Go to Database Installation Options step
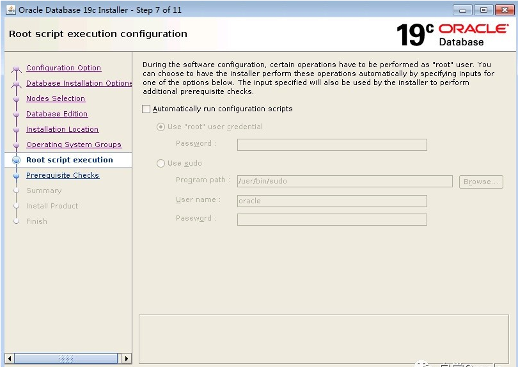Image resolution: width=518 pixels, height=367 pixels. pyautogui.click(x=79, y=83)
